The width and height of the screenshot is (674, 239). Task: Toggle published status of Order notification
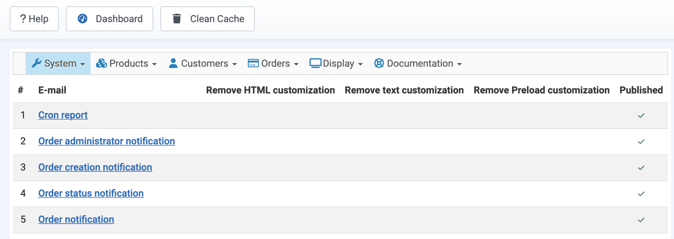(641, 220)
